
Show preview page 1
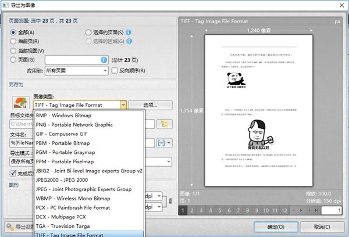click(183, 210)
